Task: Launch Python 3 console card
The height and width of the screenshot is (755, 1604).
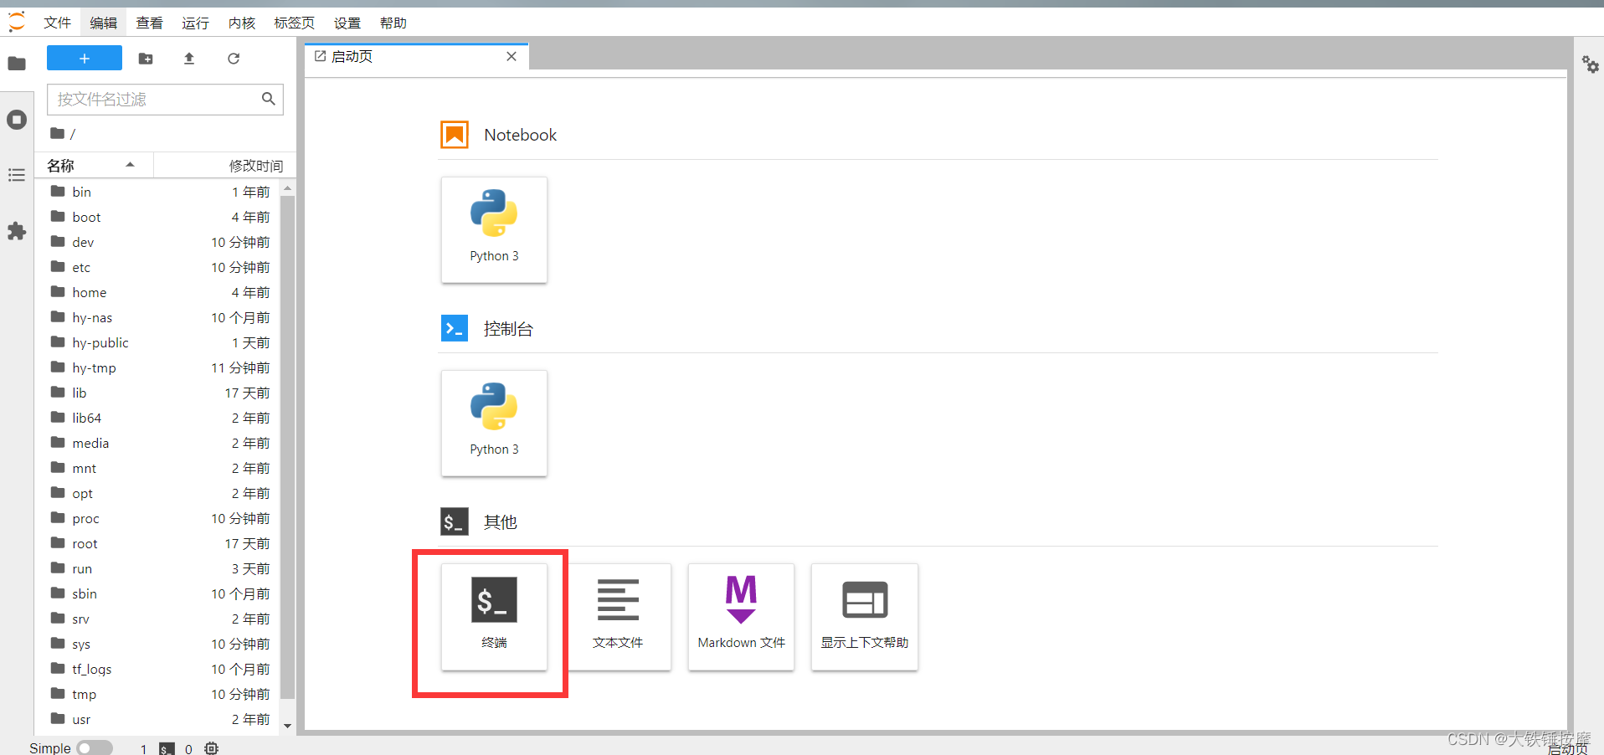Action: [494, 423]
